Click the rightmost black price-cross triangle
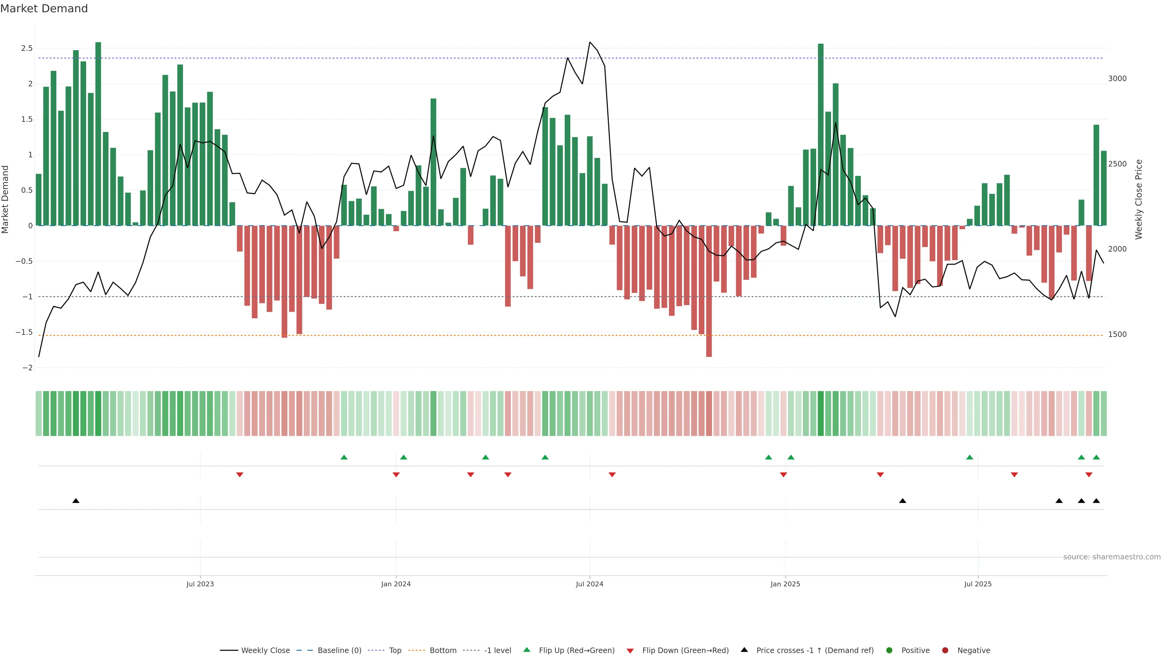Screen dimensions: 1176x661 [x=1096, y=501]
